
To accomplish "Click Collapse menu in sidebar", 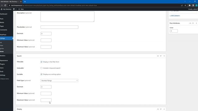I will pos(5,79).
